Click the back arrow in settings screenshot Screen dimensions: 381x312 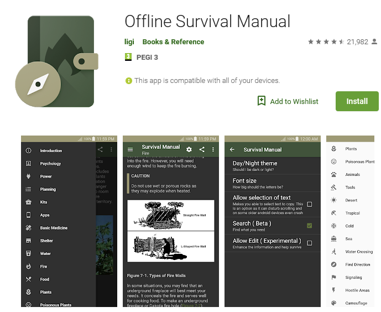pos(232,149)
